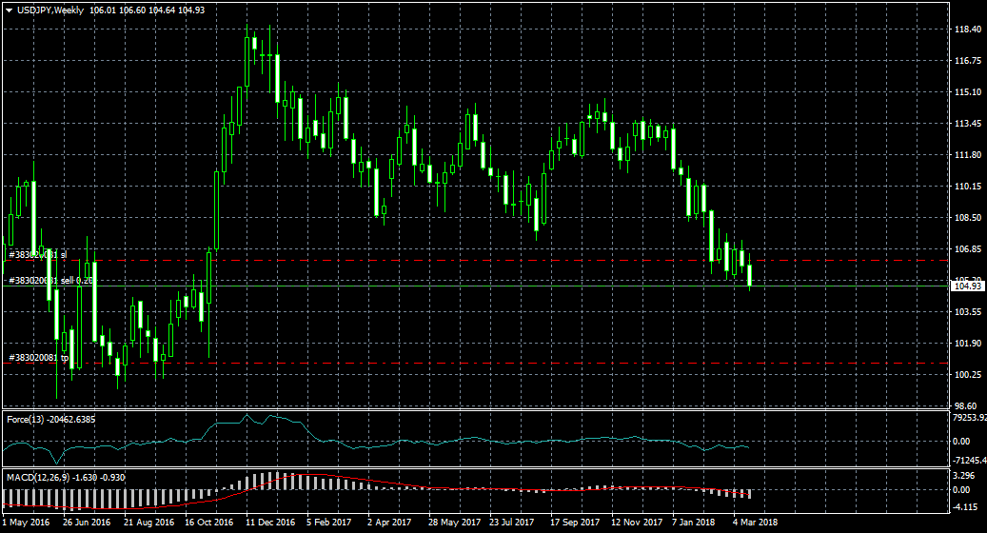The height and width of the screenshot is (533, 987).
Task: Click the 118.40 price scale label
Action: click(x=967, y=30)
